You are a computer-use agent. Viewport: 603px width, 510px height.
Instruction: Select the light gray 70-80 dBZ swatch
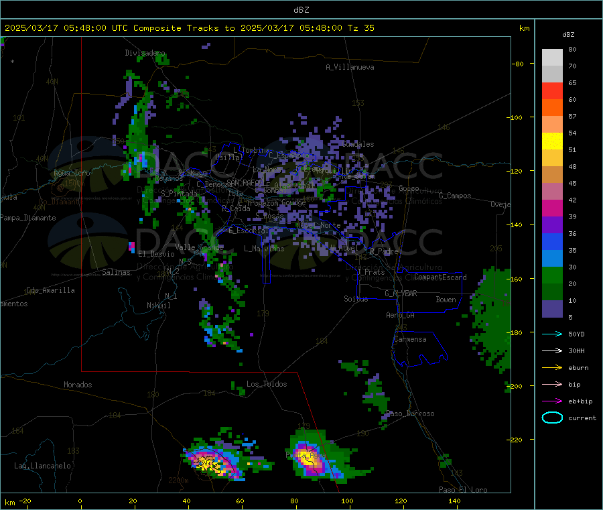(x=552, y=58)
